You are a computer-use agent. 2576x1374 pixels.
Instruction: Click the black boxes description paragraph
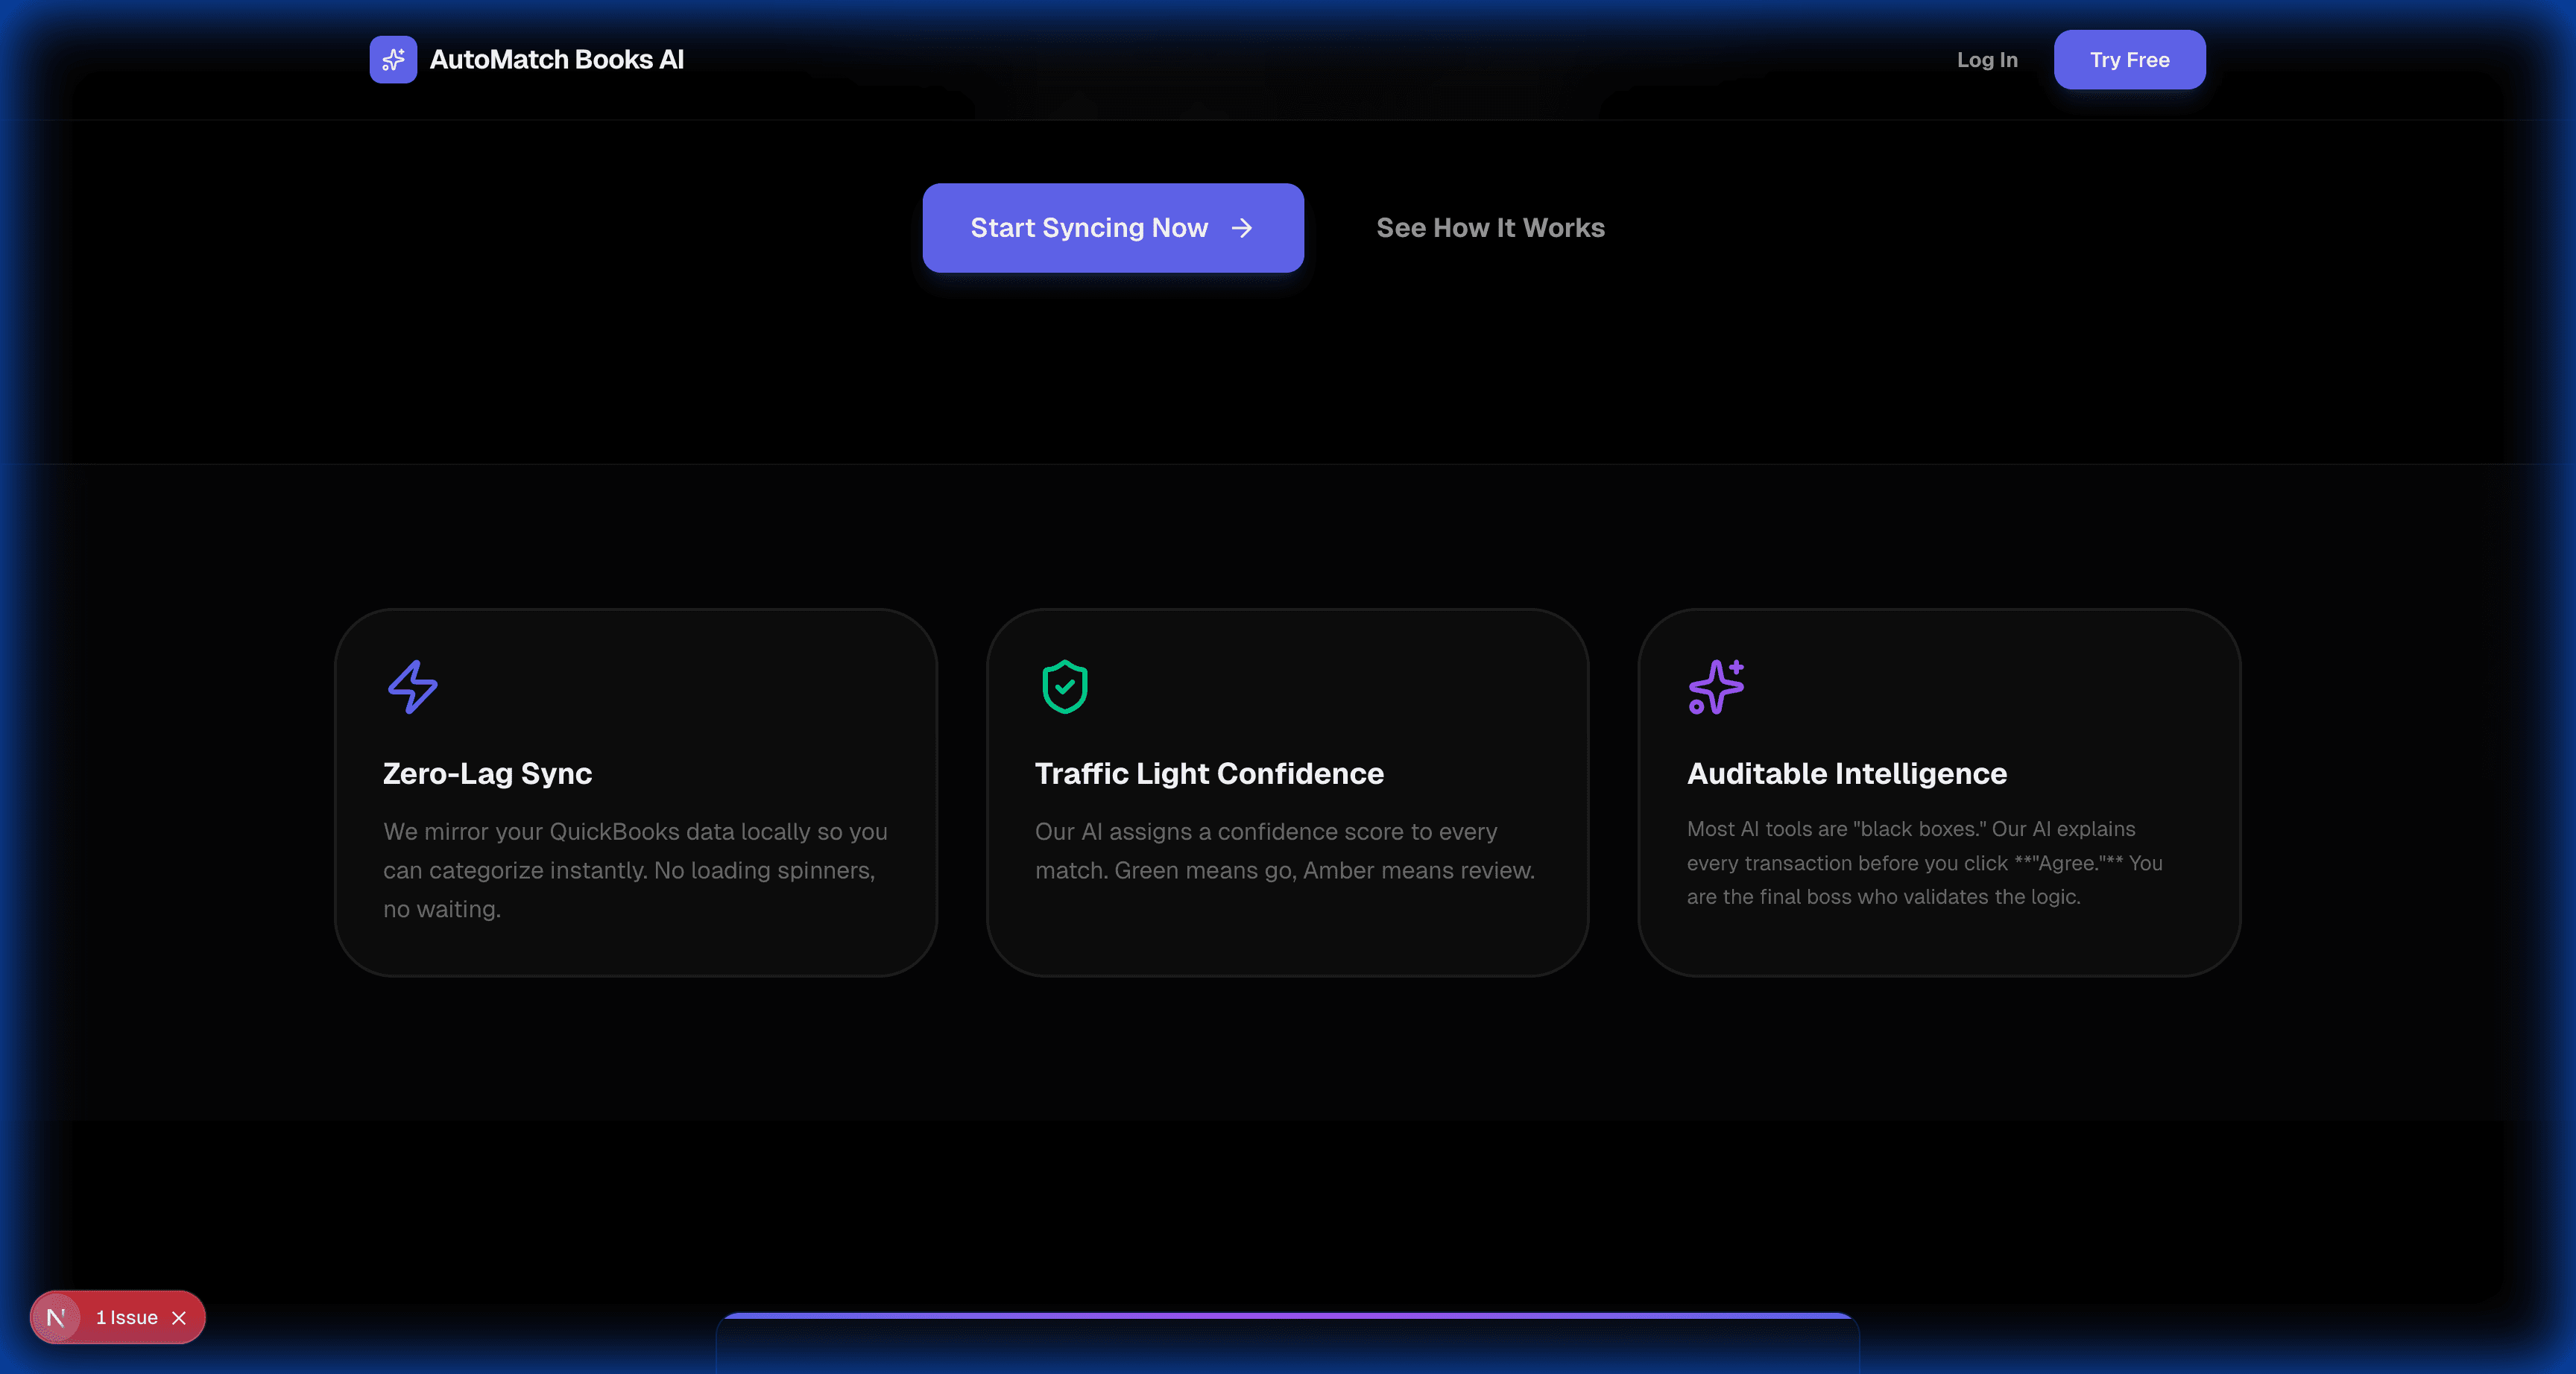point(1924,863)
